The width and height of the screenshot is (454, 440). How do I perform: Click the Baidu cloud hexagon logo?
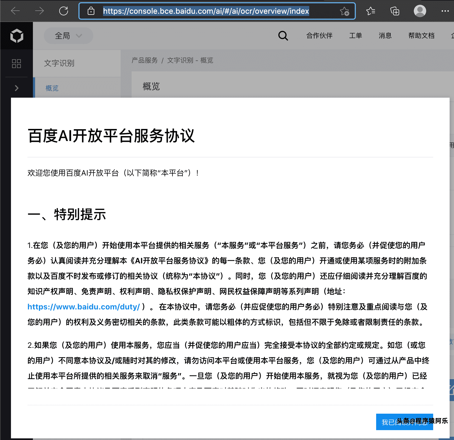[17, 36]
